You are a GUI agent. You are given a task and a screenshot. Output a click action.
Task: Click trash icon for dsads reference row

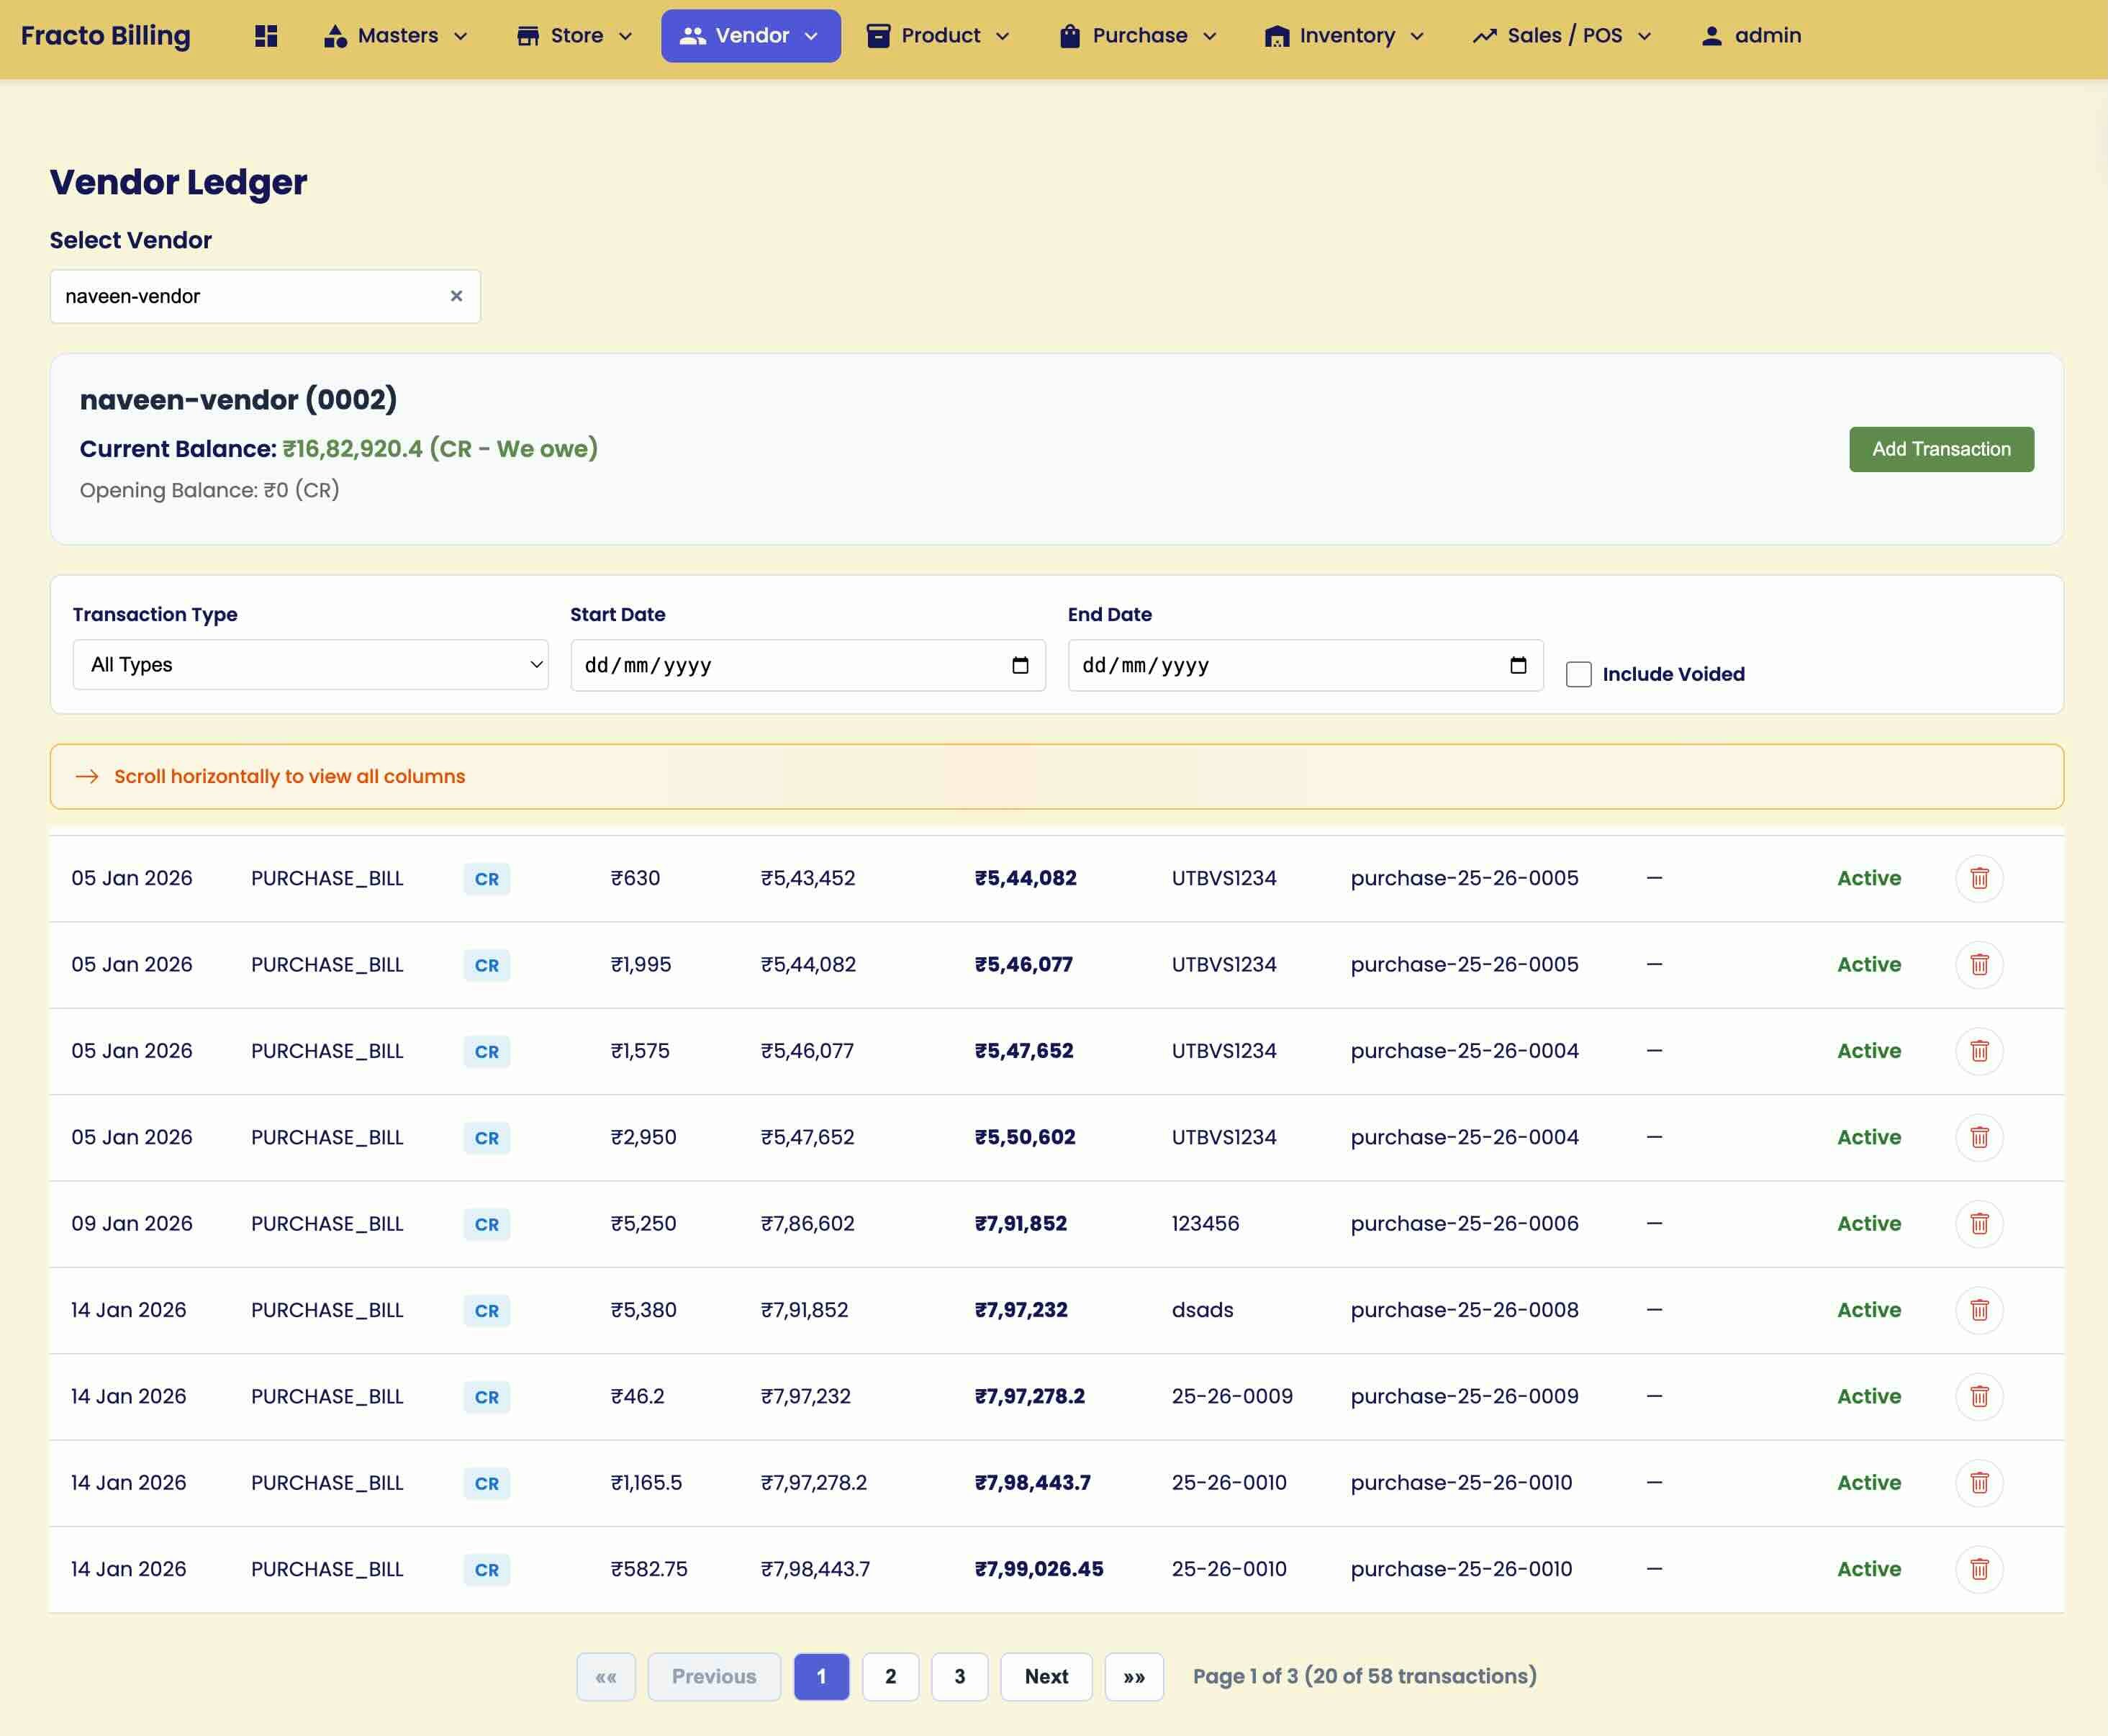(x=1978, y=1310)
